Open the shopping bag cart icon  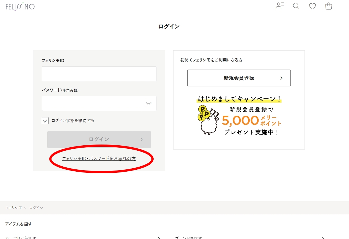coord(329,6)
